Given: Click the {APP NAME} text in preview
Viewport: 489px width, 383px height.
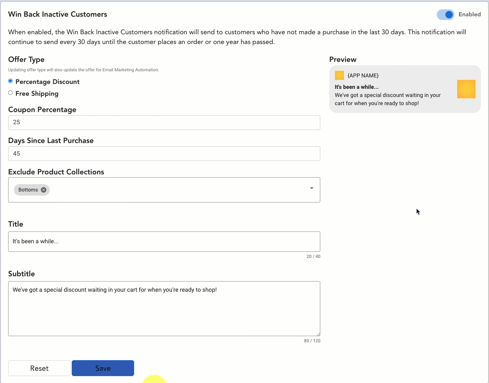Looking at the screenshot, I should [x=363, y=76].
